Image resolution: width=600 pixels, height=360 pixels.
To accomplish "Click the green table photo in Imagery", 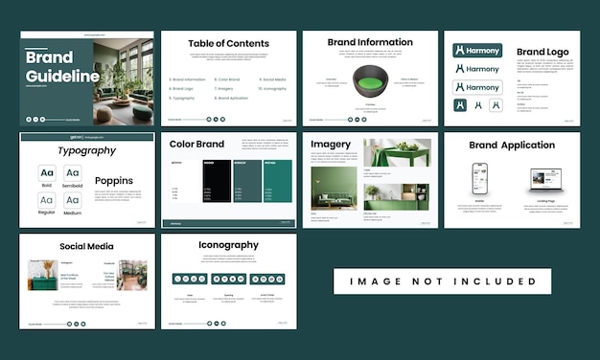I will pyautogui.click(x=397, y=152).
